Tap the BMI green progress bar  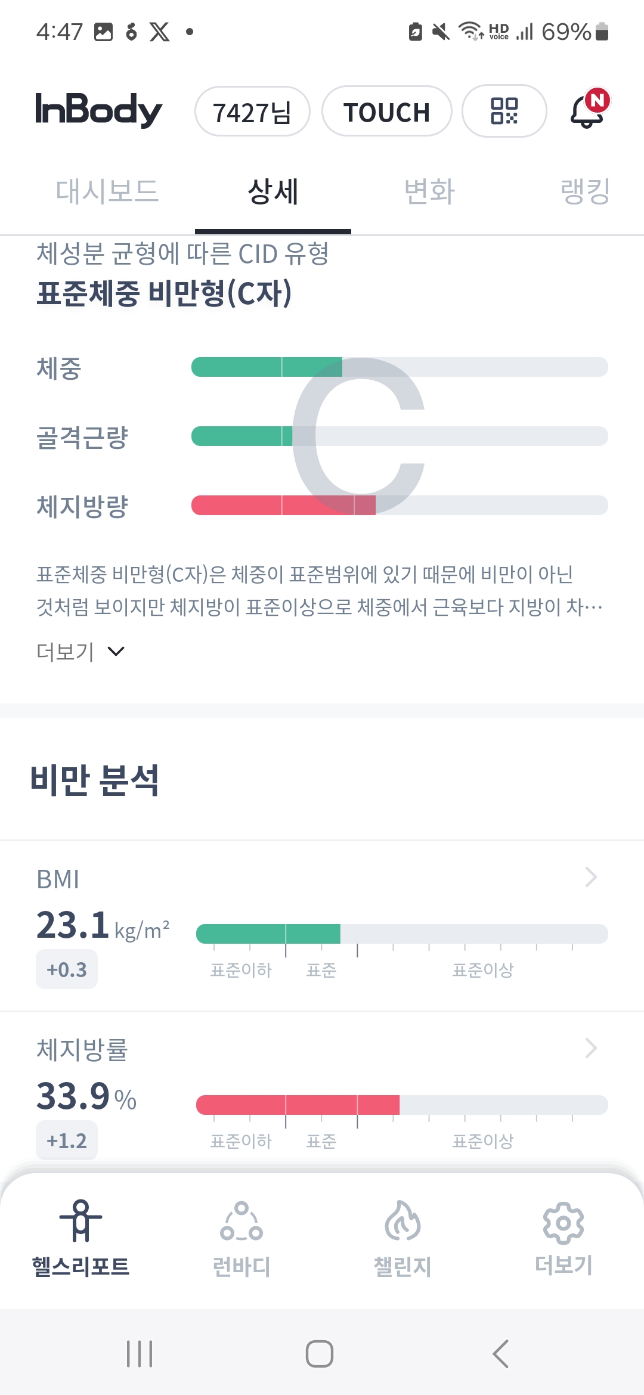click(268, 934)
